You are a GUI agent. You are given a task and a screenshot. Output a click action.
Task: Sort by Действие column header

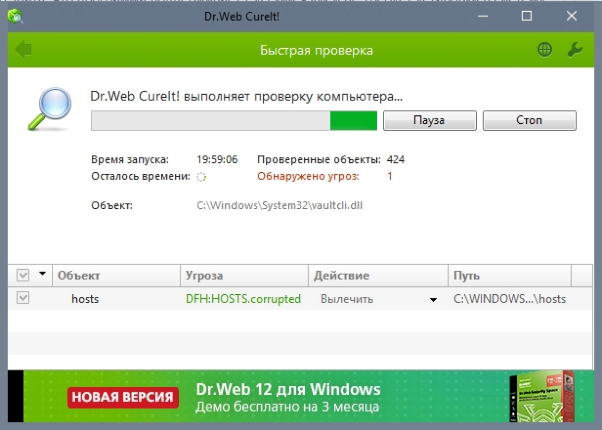pyautogui.click(x=378, y=275)
